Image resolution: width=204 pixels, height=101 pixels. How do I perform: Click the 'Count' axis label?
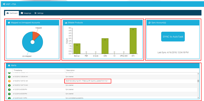click(67, 41)
